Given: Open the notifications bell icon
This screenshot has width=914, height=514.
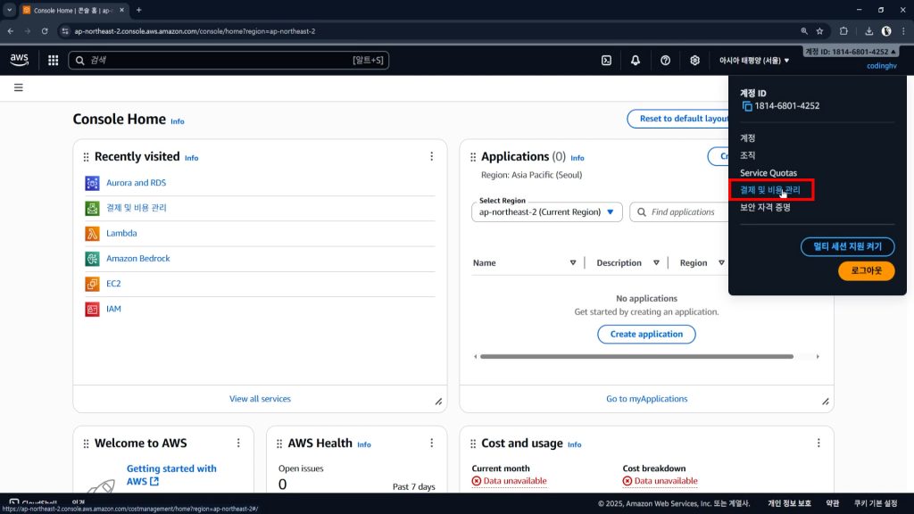Looking at the screenshot, I should 636,60.
